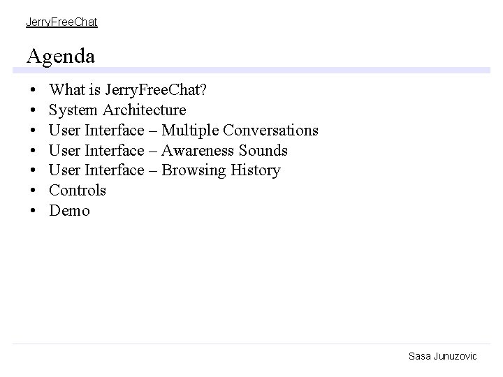
Task: Click the author name Sasa Junuzovic
Action: pos(442,356)
